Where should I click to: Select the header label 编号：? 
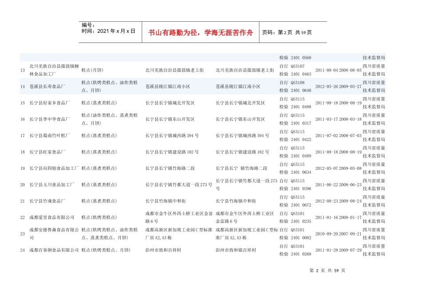pos(88,25)
